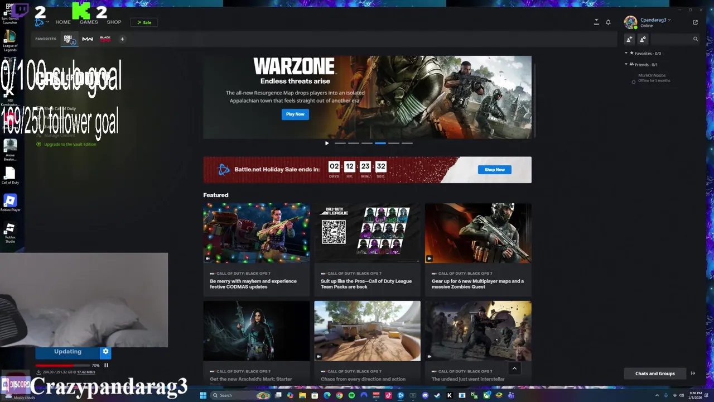Open the Arachnid's Mark Starter card
The image size is (714, 402).
pos(256,342)
